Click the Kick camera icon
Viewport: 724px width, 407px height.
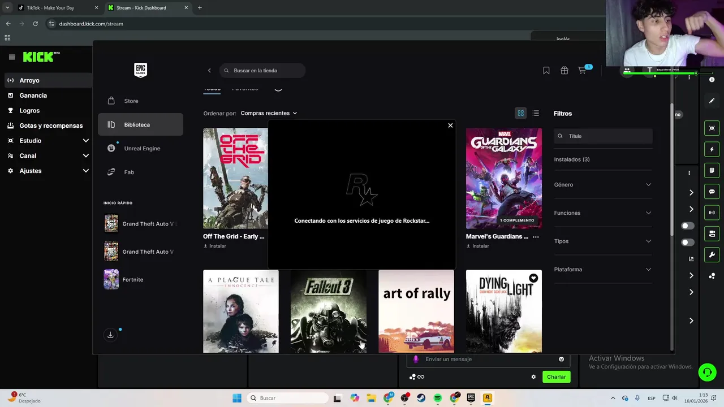click(x=712, y=128)
